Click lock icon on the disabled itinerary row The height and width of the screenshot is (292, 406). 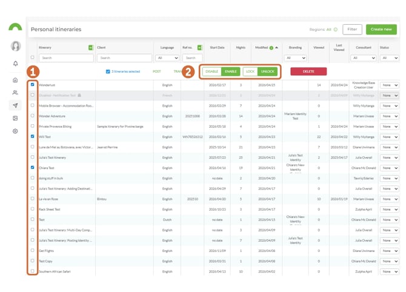[79, 95]
